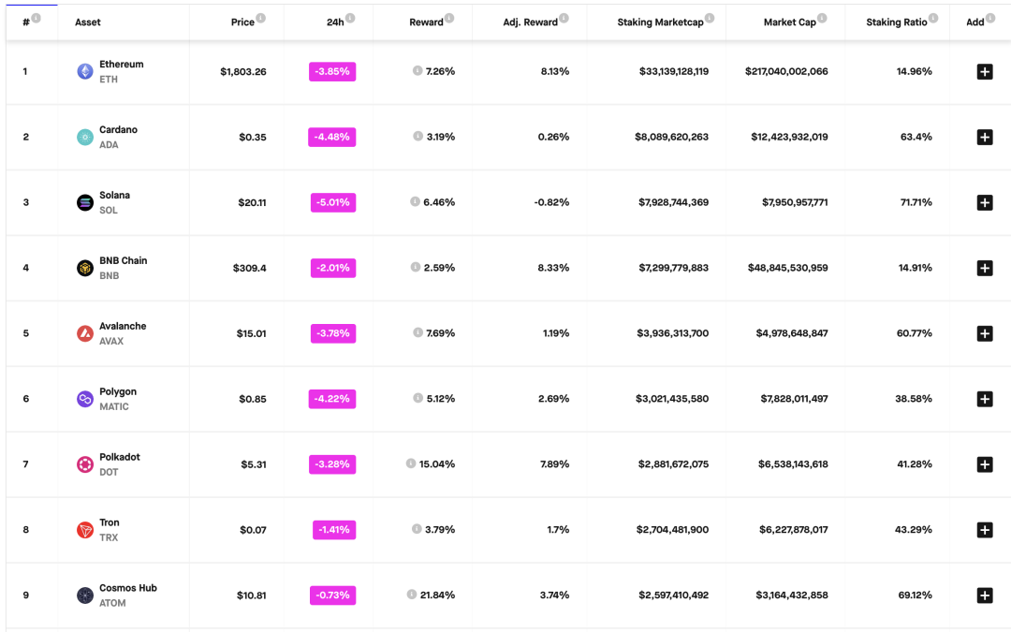1011x632 pixels.
Task: Click the Polygon MATIC coin icon
Action: [85, 399]
